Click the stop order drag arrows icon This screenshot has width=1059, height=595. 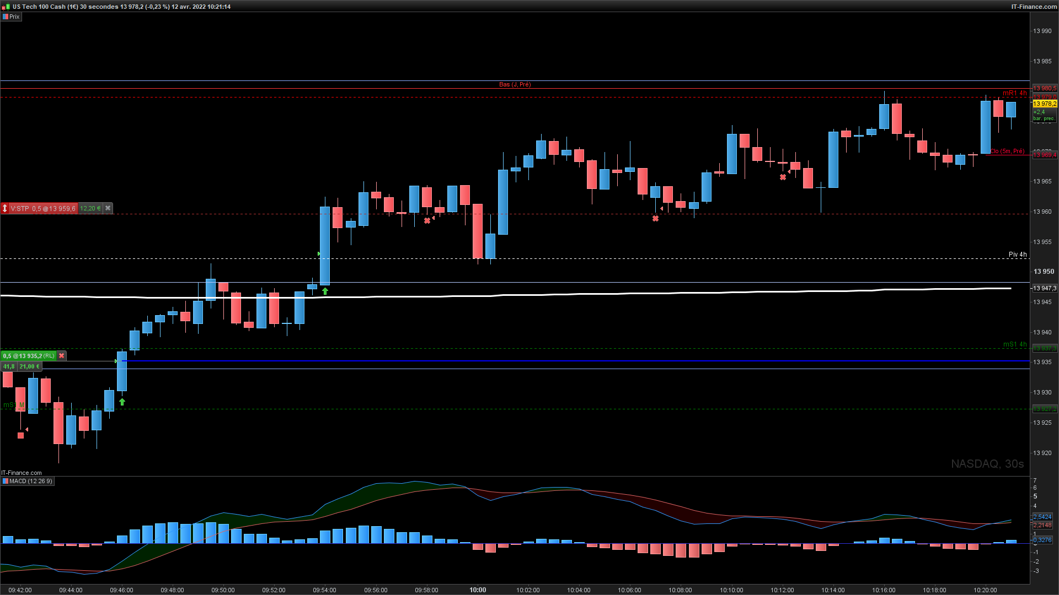point(5,208)
